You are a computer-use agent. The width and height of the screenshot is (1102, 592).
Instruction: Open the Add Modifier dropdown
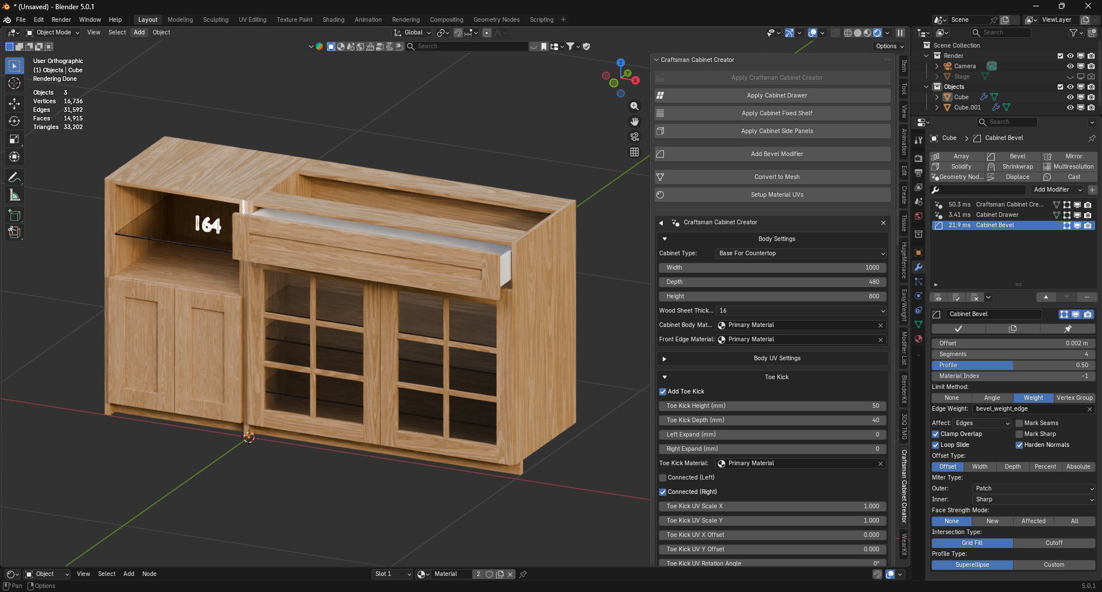[1058, 190]
